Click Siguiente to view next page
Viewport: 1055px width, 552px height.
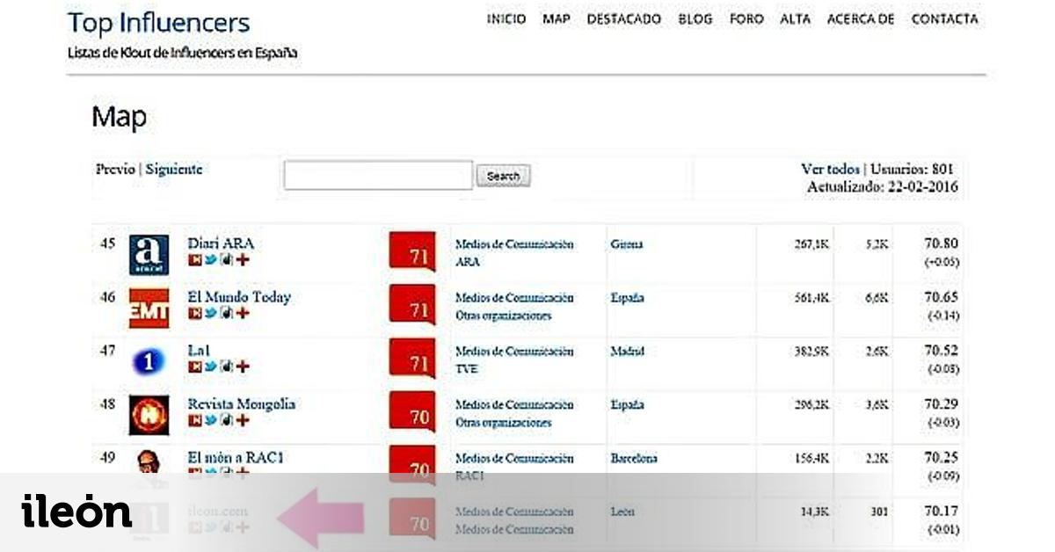click(x=172, y=171)
